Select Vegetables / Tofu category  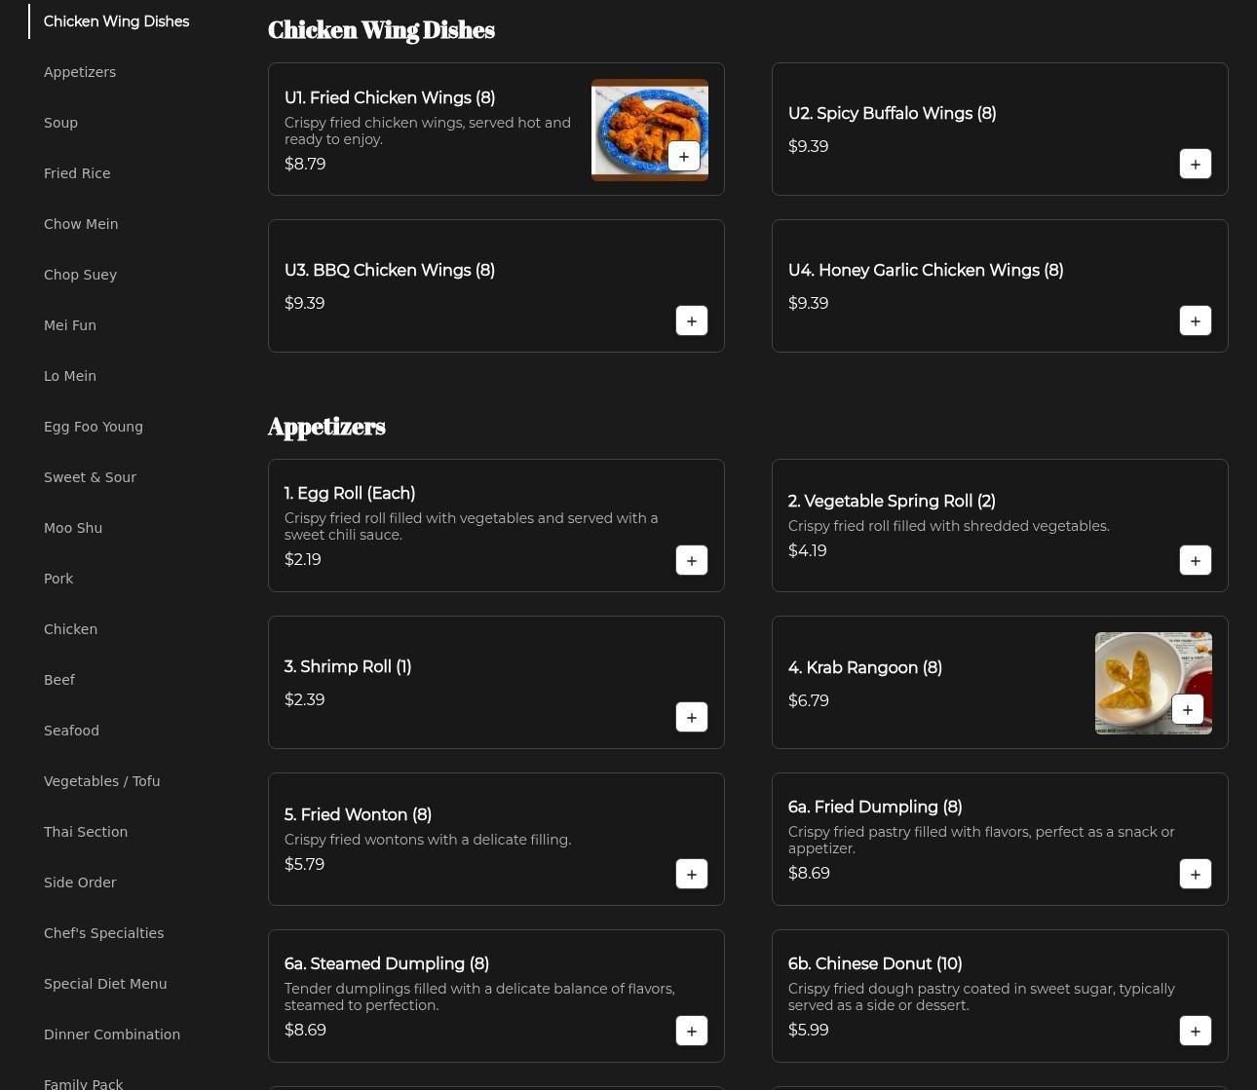pos(101,781)
